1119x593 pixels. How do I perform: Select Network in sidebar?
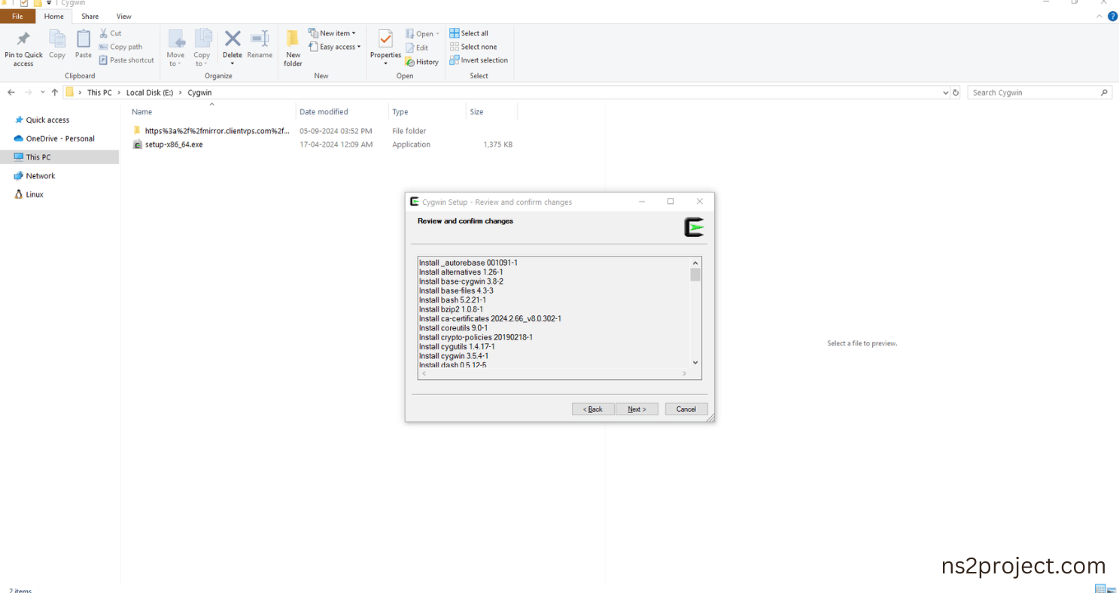[x=41, y=175]
